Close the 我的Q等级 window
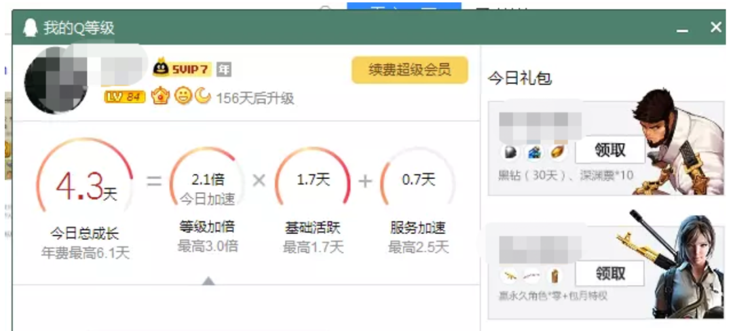This screenshot has height=331, width=733. pyautogui.click(x=716, y=27)
